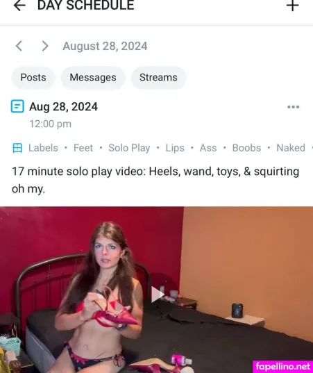
Task: Click the blue post type icon
Action: (x=17, y=106)
